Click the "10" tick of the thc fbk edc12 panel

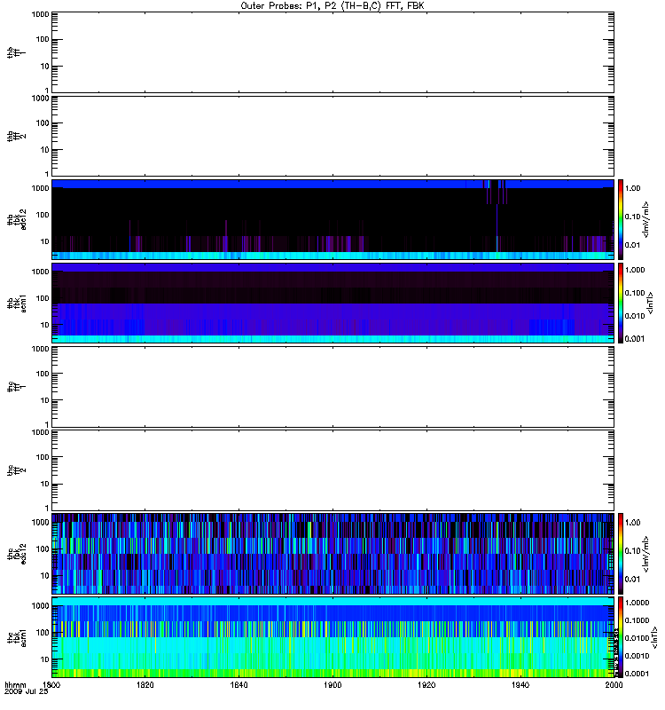pyautogui.click(x=45, y=575)
